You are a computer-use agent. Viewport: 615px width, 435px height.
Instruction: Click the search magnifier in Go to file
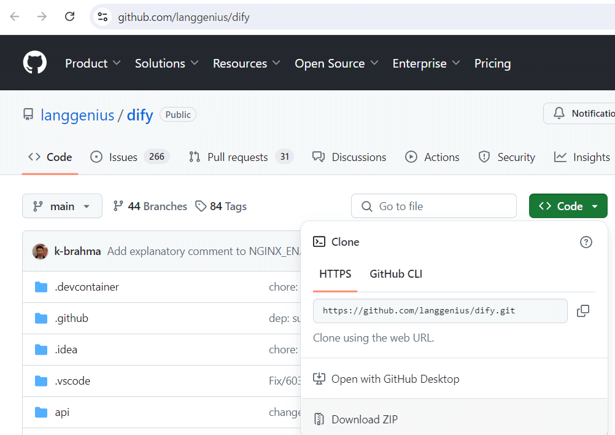(366, 206)
